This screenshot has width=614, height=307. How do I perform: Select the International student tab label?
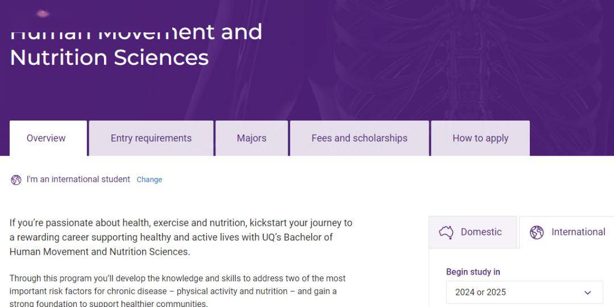(578, 232)
